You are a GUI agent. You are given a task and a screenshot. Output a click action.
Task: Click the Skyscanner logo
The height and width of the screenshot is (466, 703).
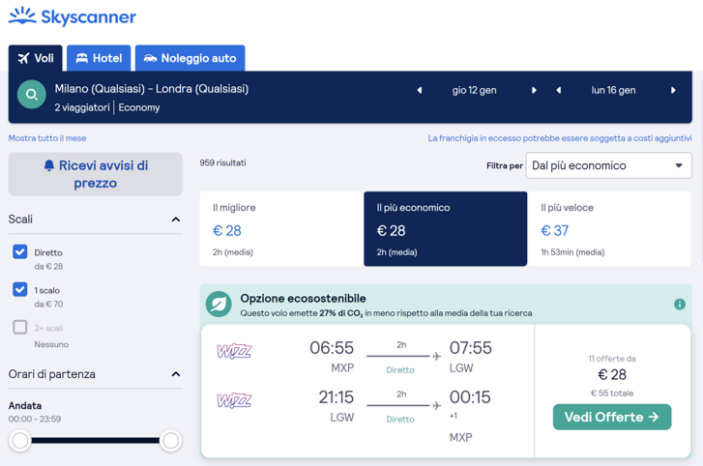pos(73,16)
